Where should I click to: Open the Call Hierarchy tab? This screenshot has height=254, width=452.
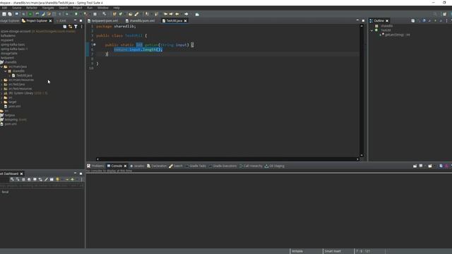pos(251,166)
